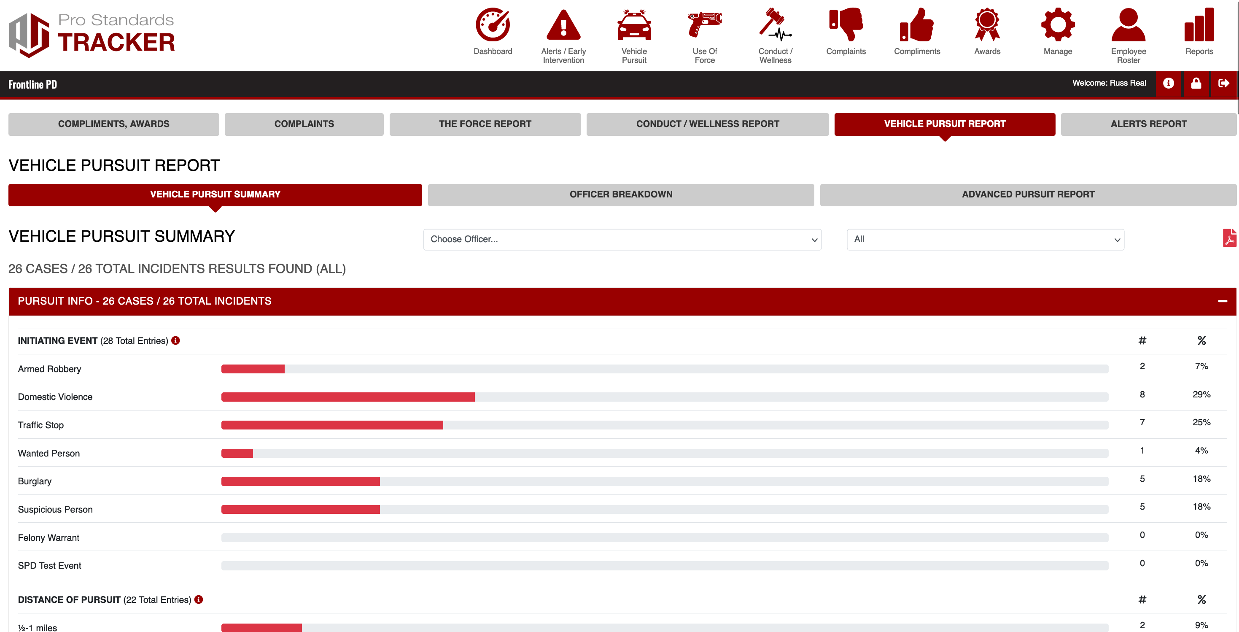This screenshot has width=1239, height=632.
Task: Go to Vehicle Pursuit car icon
Action: point(634,25)
